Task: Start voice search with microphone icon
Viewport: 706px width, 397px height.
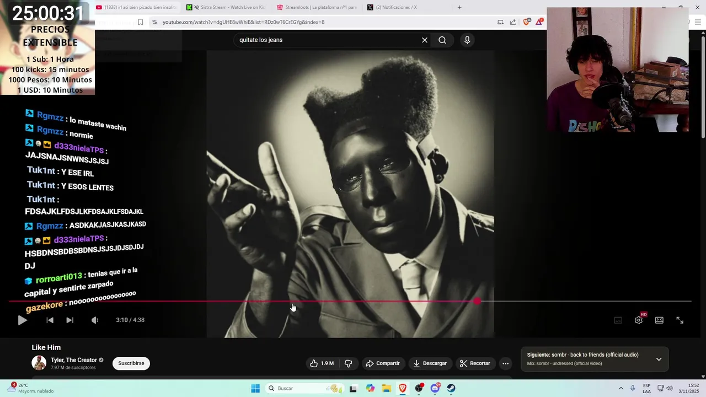Action: 467,40
